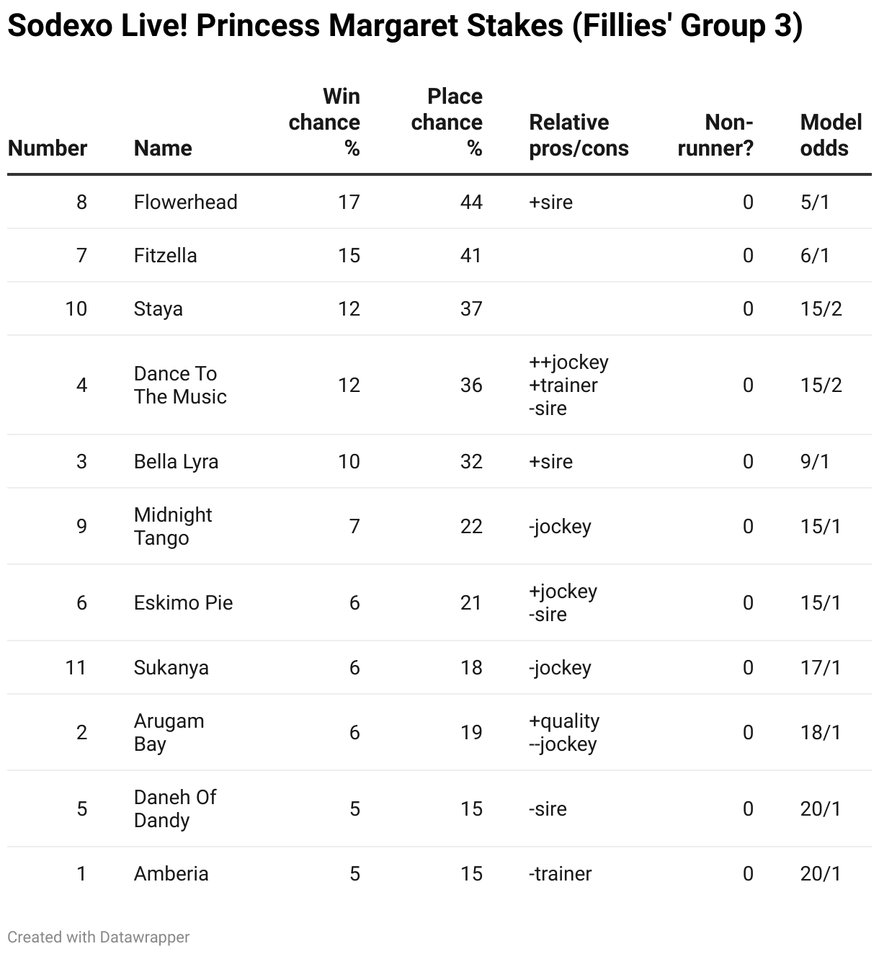The width and height of the screenshot is (879, 954).
Task: Click the 'Non-runner?' column header
Action: point(715,135)
